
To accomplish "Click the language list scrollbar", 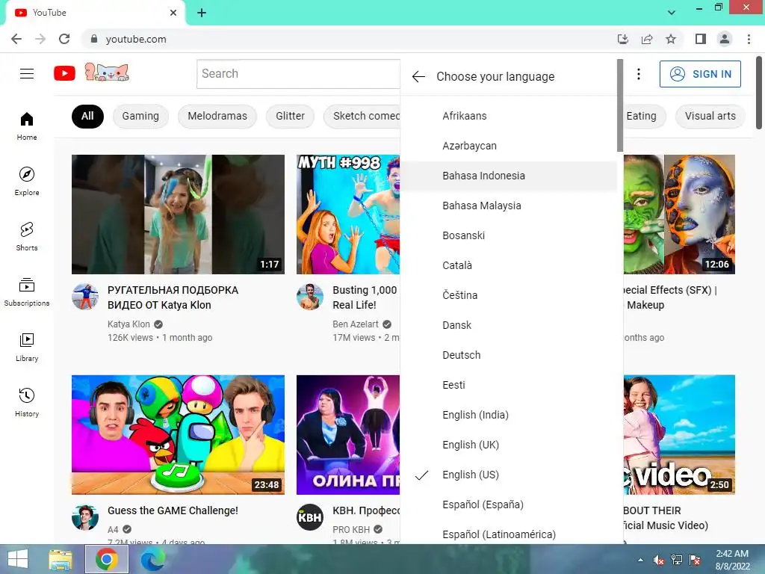I will coord(620,105).
